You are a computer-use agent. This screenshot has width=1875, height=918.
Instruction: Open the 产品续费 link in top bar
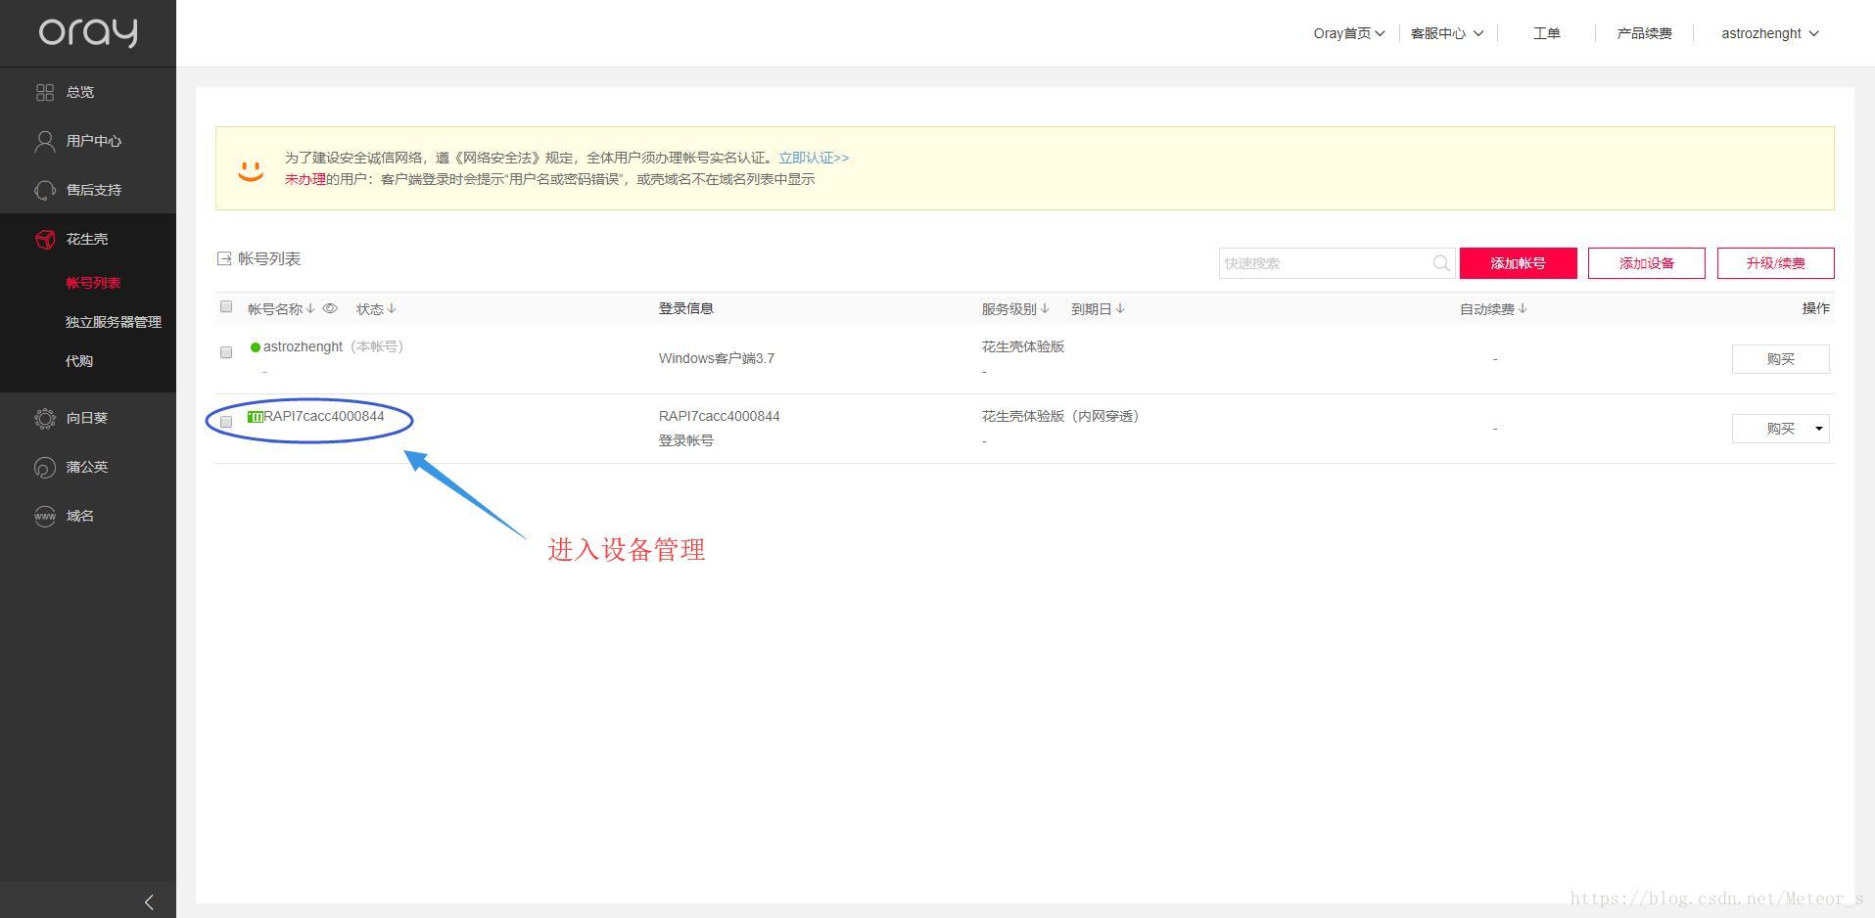coord(1644,33)
